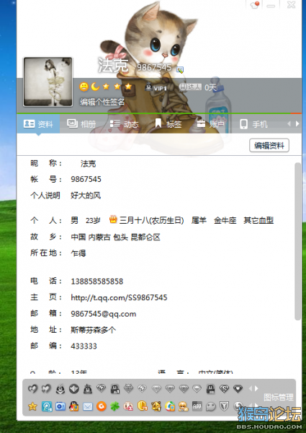Viewport: 306px width, 433px height.
Task: Click the gold Q coin icon
Action: click(x=142, y=406)
